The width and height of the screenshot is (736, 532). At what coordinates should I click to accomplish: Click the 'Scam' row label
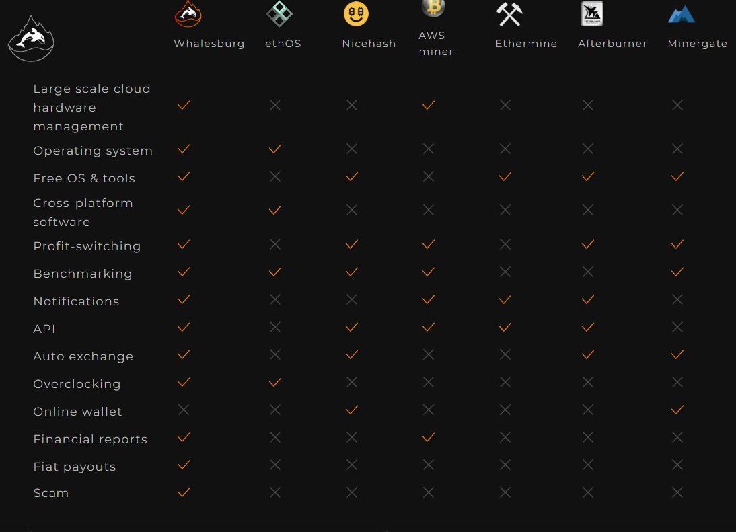click(x=50, y=493)
